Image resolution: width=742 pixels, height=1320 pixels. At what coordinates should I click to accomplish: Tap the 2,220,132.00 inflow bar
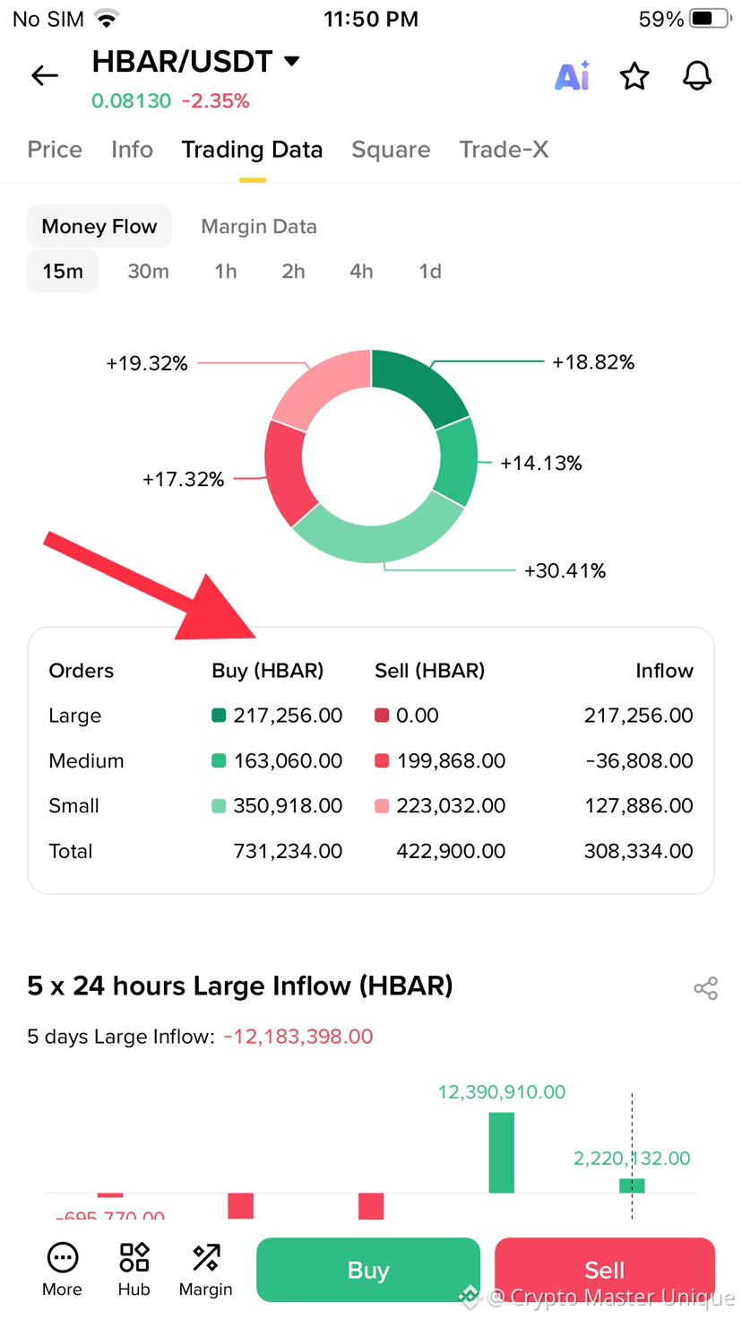point(632,1185)
